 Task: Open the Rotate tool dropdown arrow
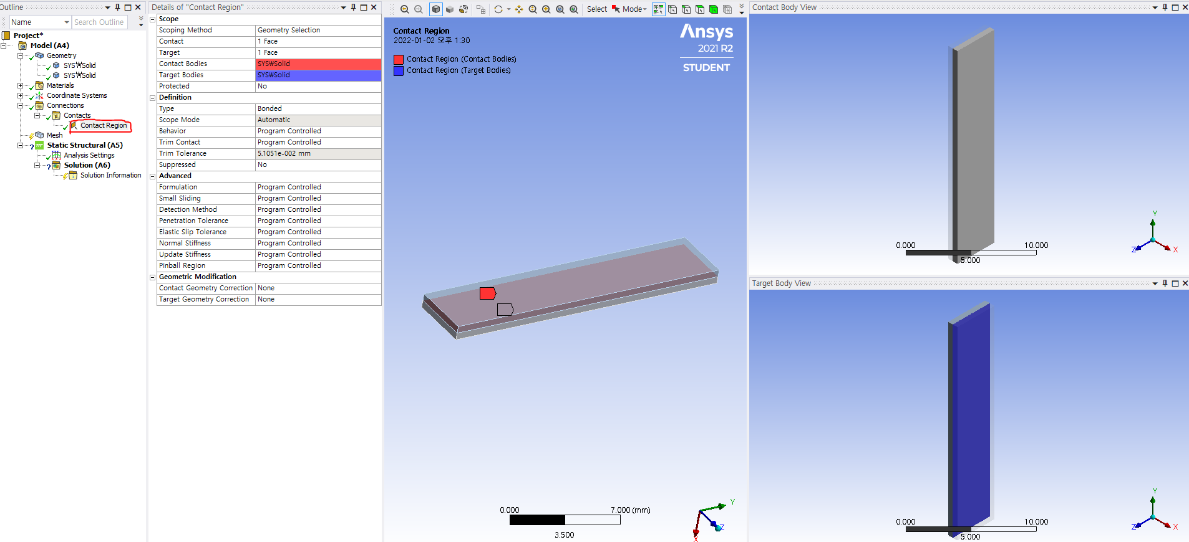point(508,9)
